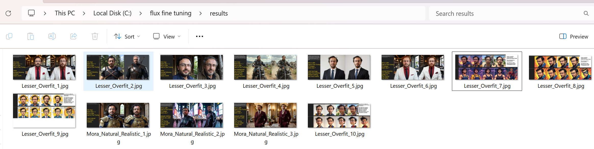Select Lesser_Overfit_4.jpg thumbnail
The width and height of the screenshot is (594, 149).
tap(265, 67)
